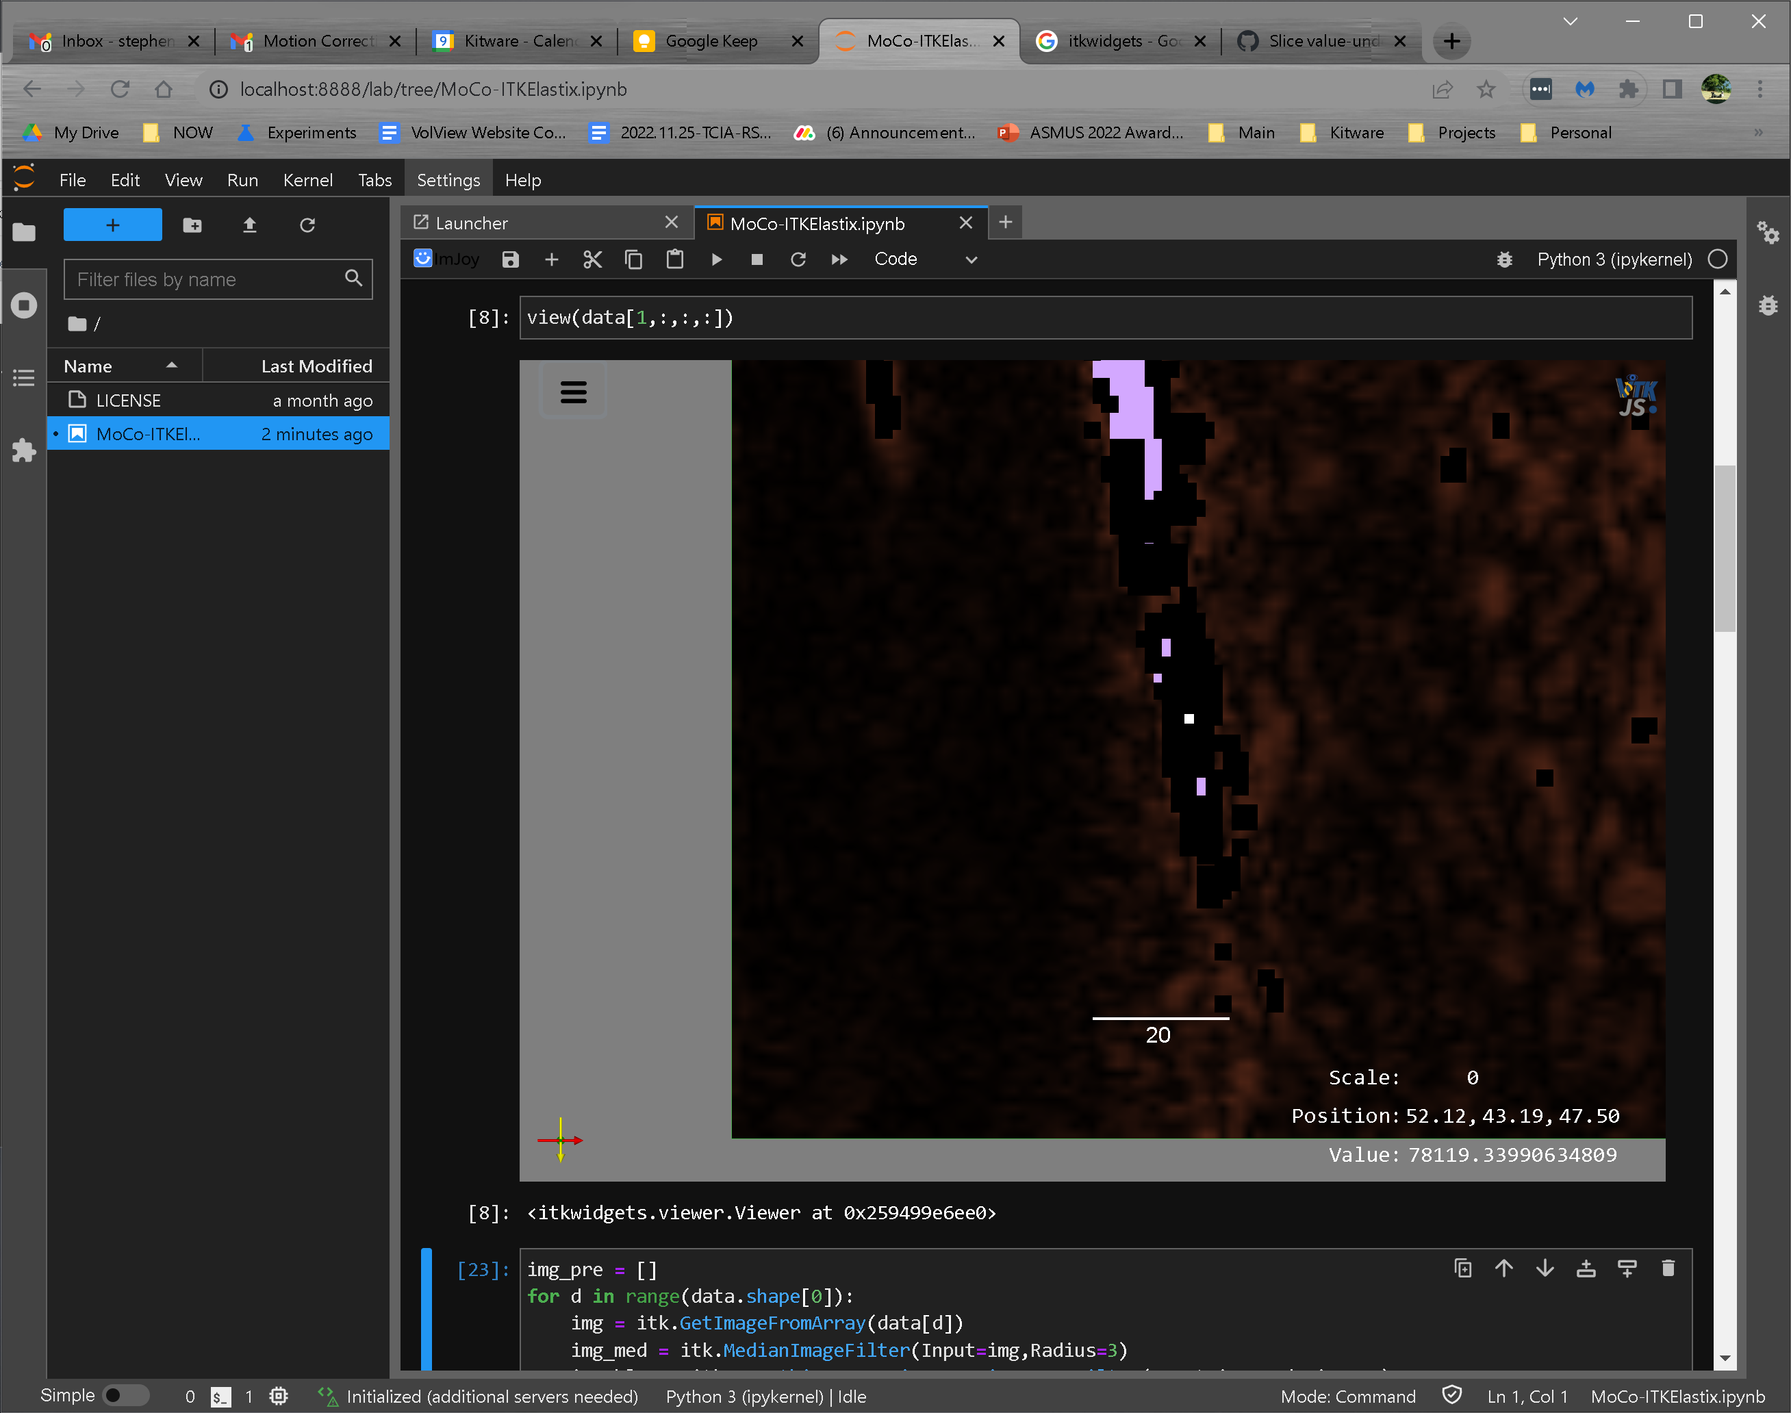Restart the kernel with circular arrow icon

798,259
